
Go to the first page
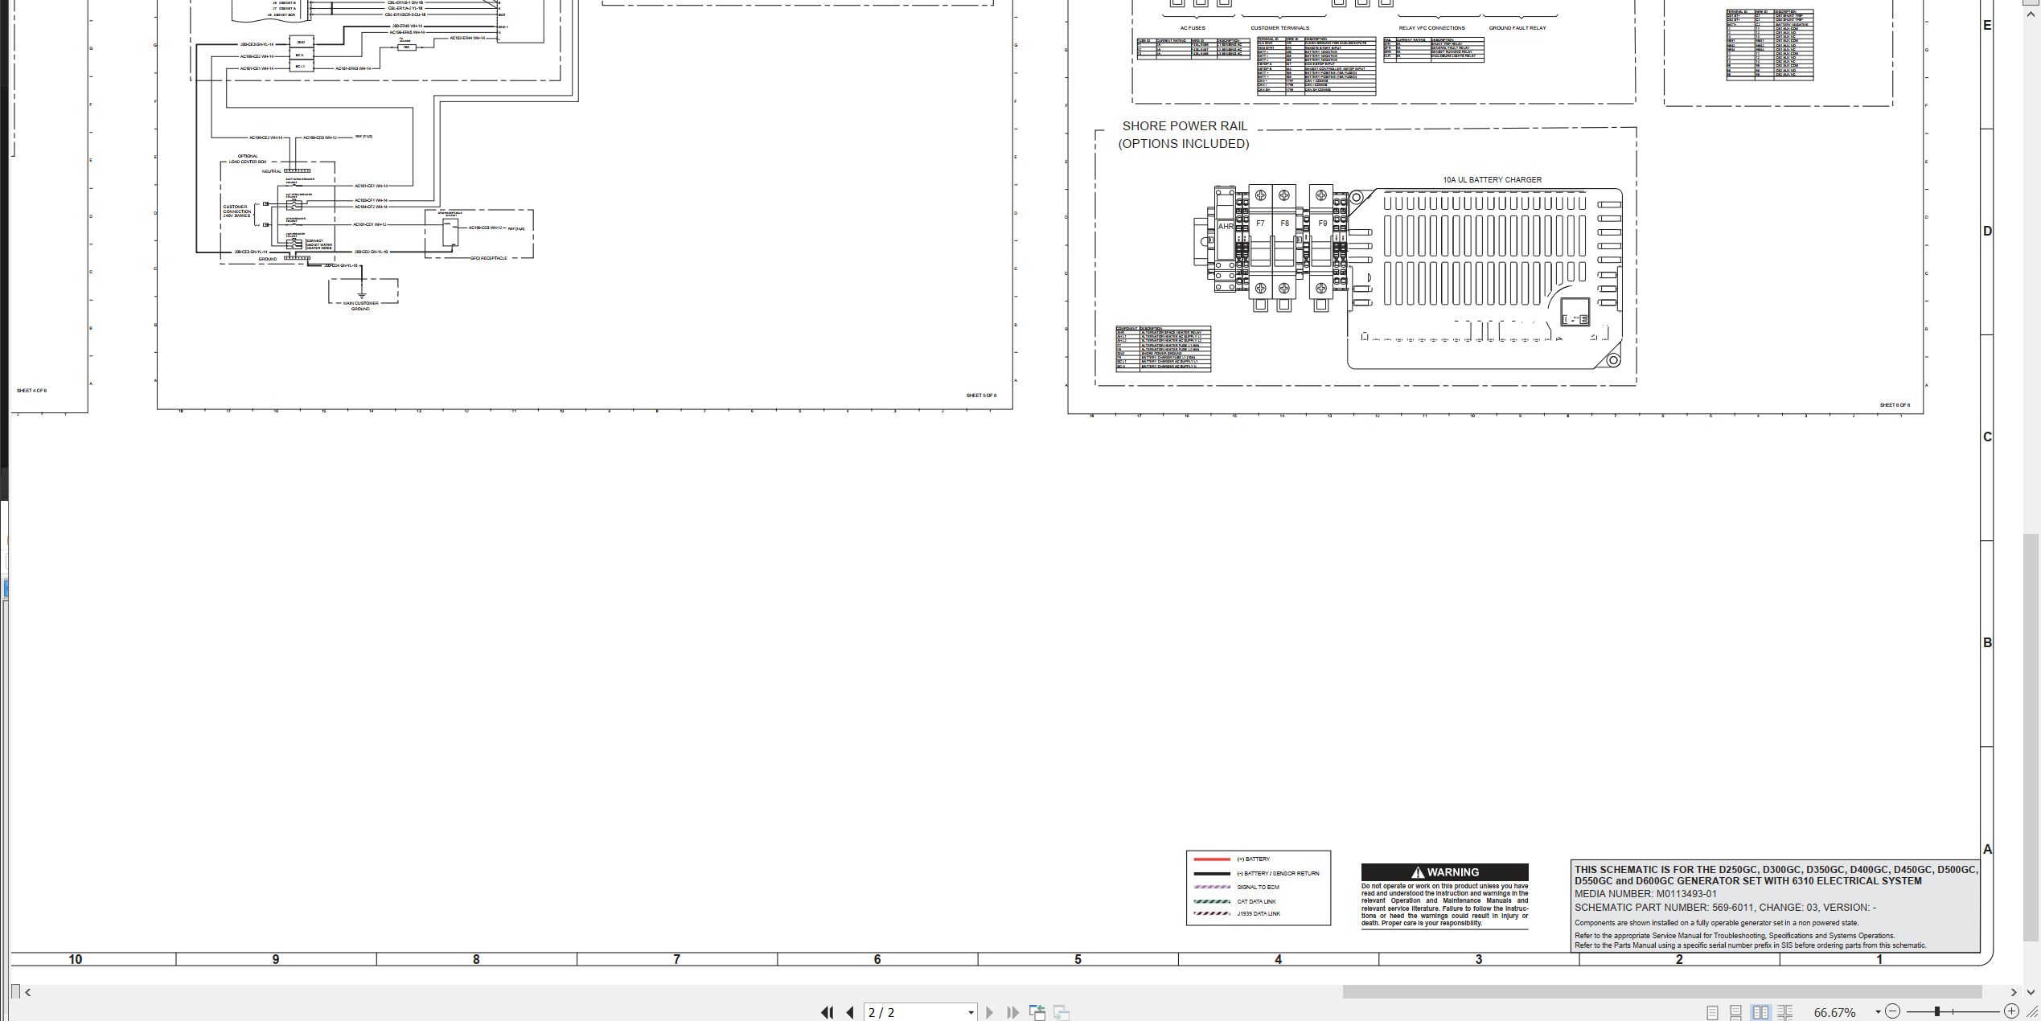click(x=827, y=1012)
